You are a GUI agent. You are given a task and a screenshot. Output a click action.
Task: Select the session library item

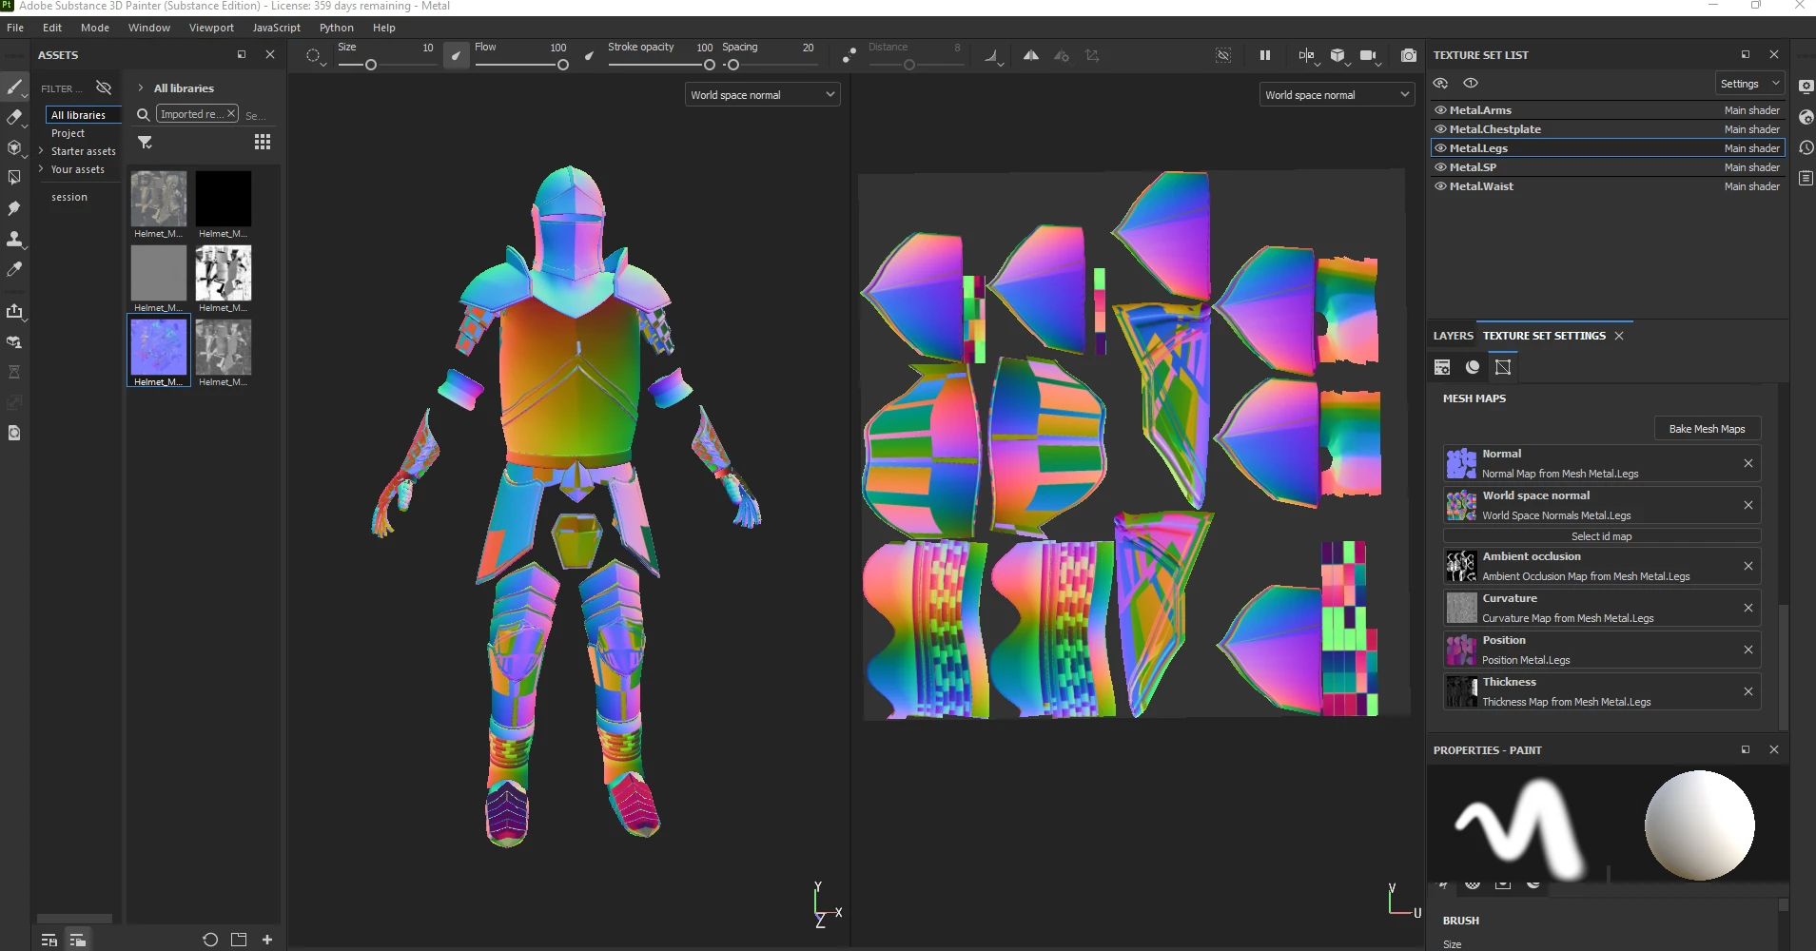click(x=69, y=197)
